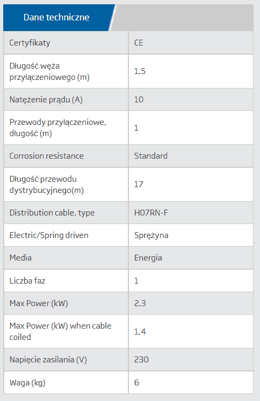
Task: Select the Electric/Spring driven label
Action: point(49,235)
